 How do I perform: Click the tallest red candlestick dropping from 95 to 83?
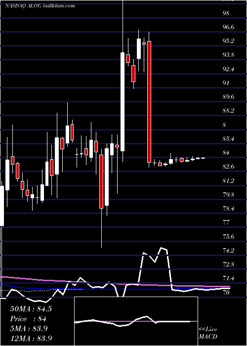149,102
